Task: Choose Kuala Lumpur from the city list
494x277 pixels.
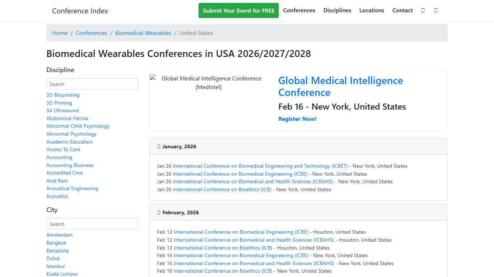Action: pyautogui.click(x=62, y=274)
